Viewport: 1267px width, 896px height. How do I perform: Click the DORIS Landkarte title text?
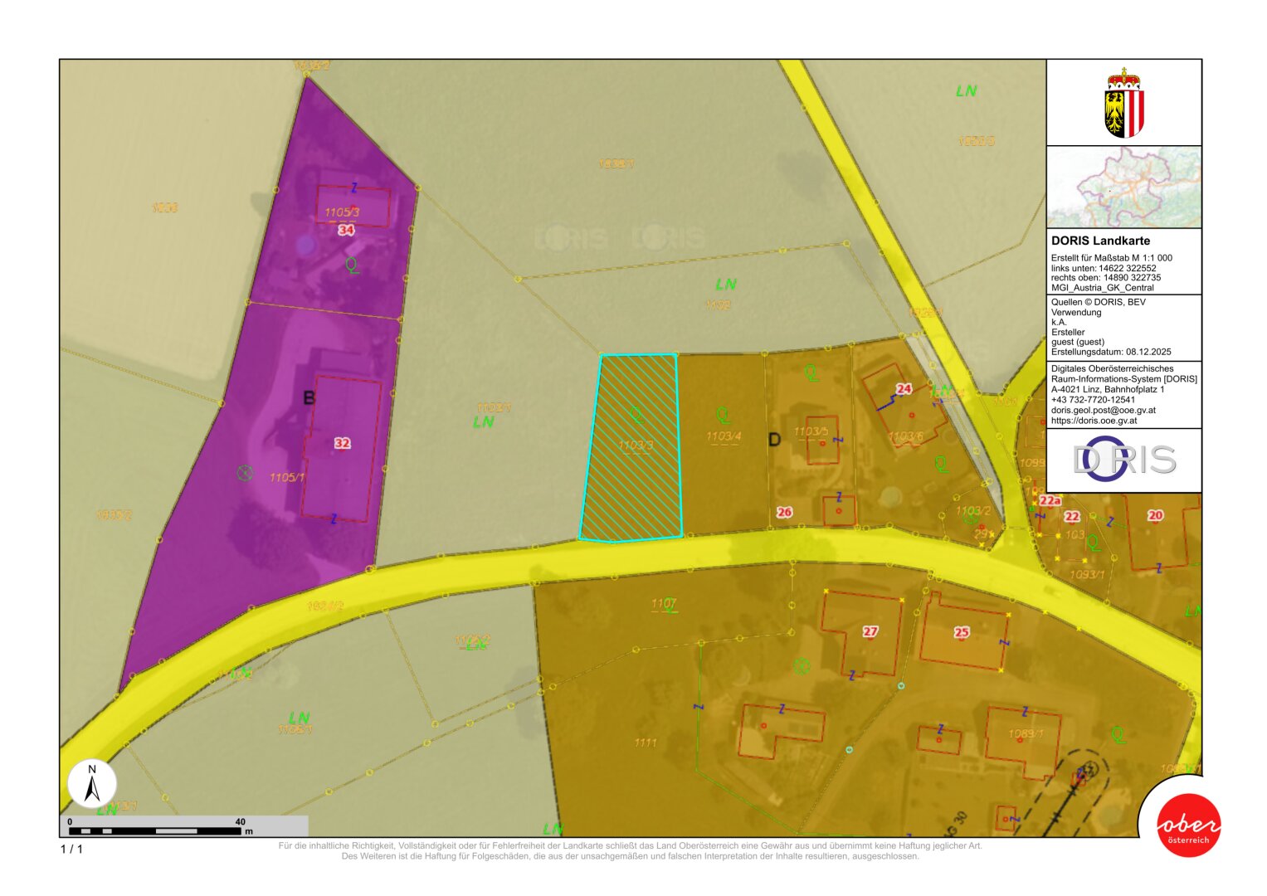pos(1100,241)
